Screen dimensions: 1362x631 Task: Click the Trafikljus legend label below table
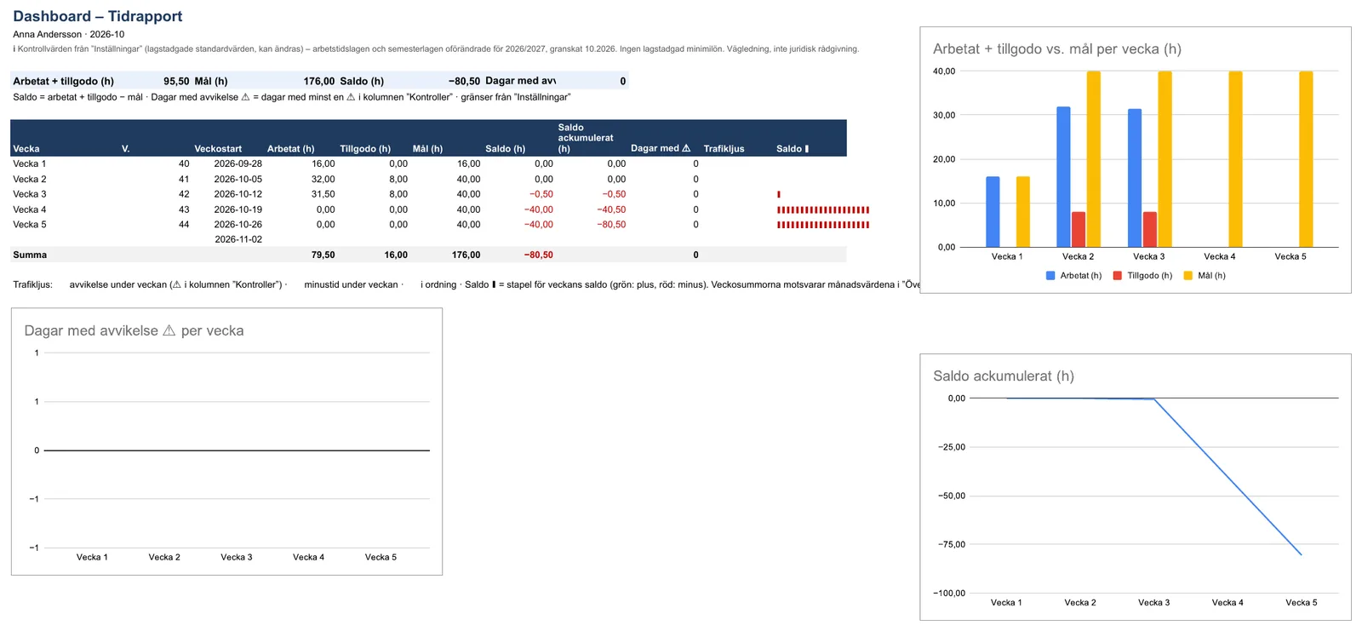(32, 284)
